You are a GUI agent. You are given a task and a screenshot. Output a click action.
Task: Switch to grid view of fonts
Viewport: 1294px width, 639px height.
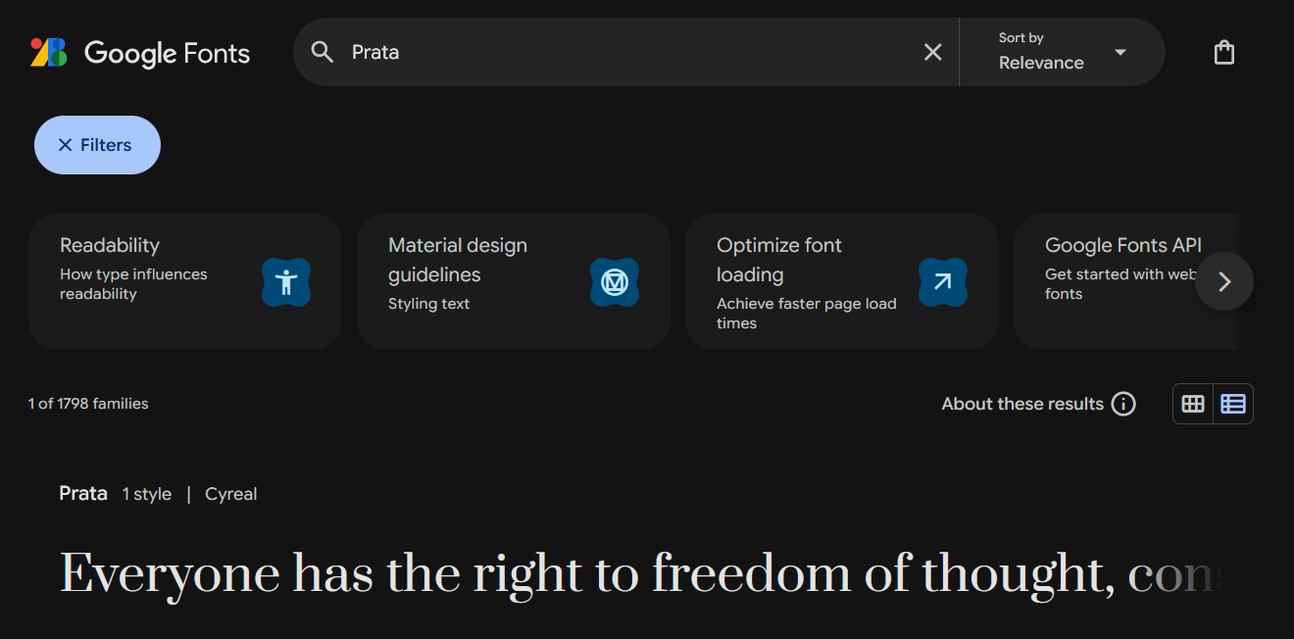[1192, 403]
